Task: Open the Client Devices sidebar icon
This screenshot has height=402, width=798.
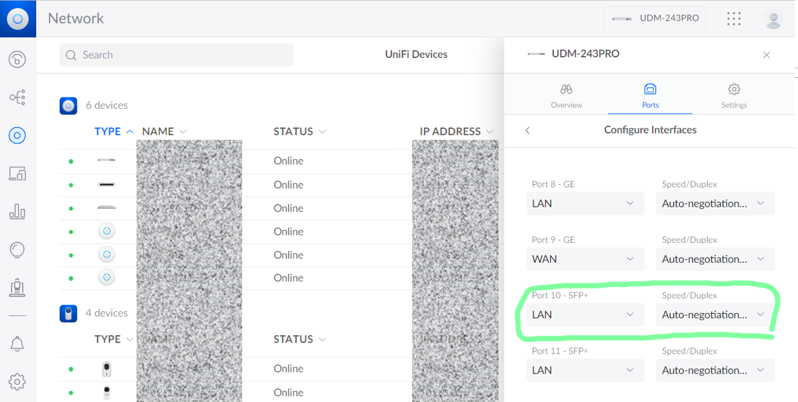Action: coord(17,173)
